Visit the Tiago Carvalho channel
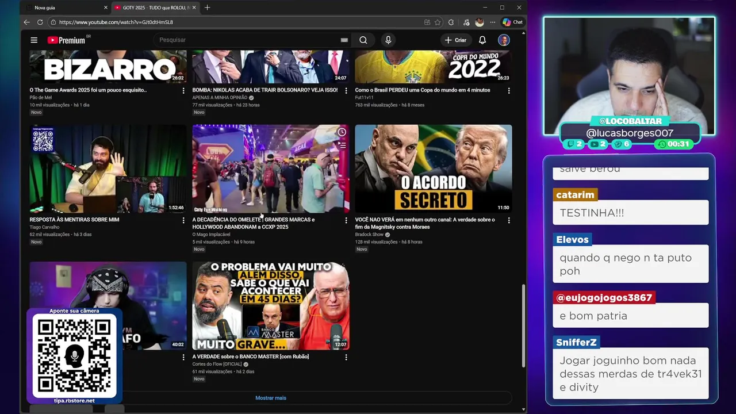 coord(44,227)
